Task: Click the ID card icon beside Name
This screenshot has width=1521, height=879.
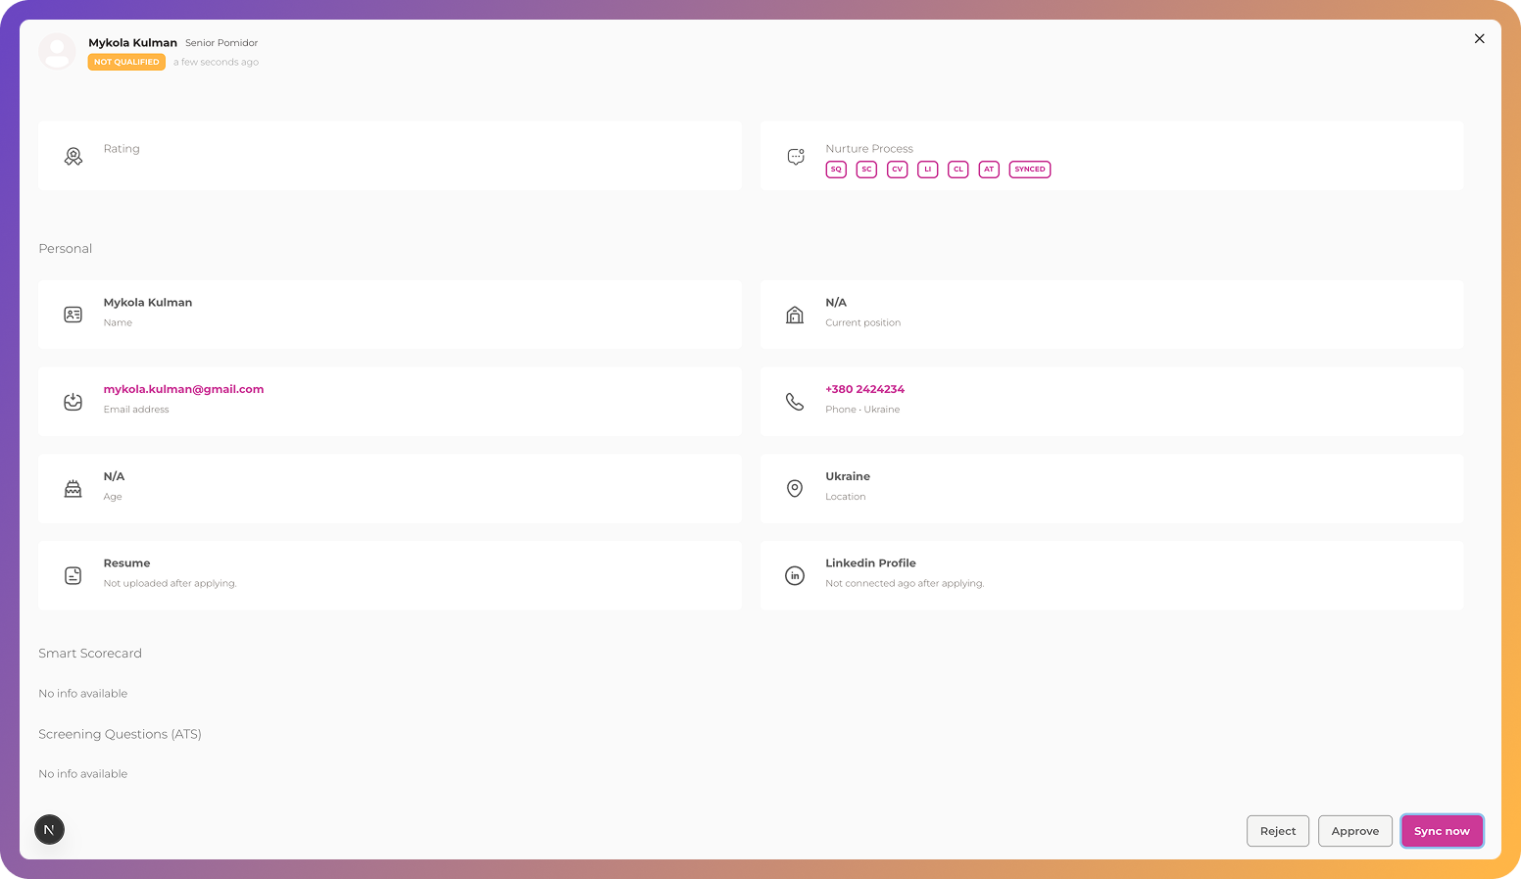Action: click(74, 315)
